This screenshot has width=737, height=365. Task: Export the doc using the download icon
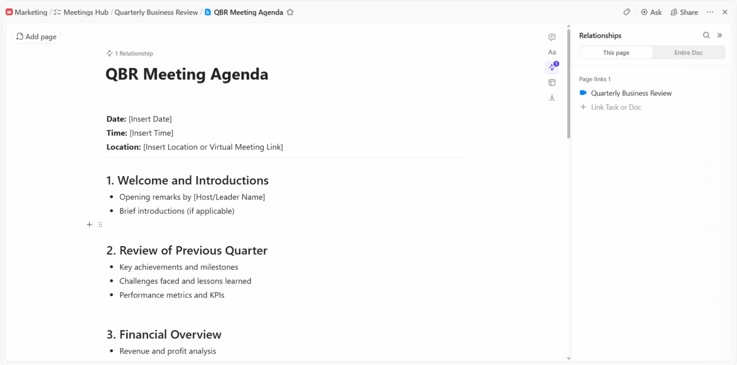(552, 97)
